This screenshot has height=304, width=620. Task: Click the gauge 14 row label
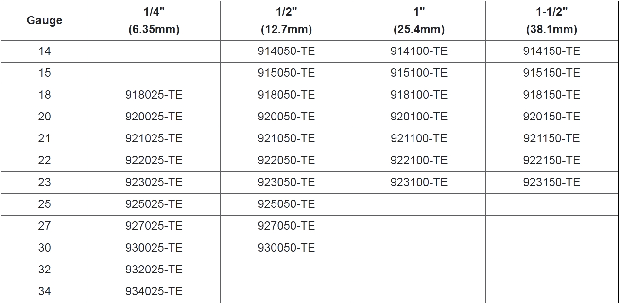coord(44,51)
